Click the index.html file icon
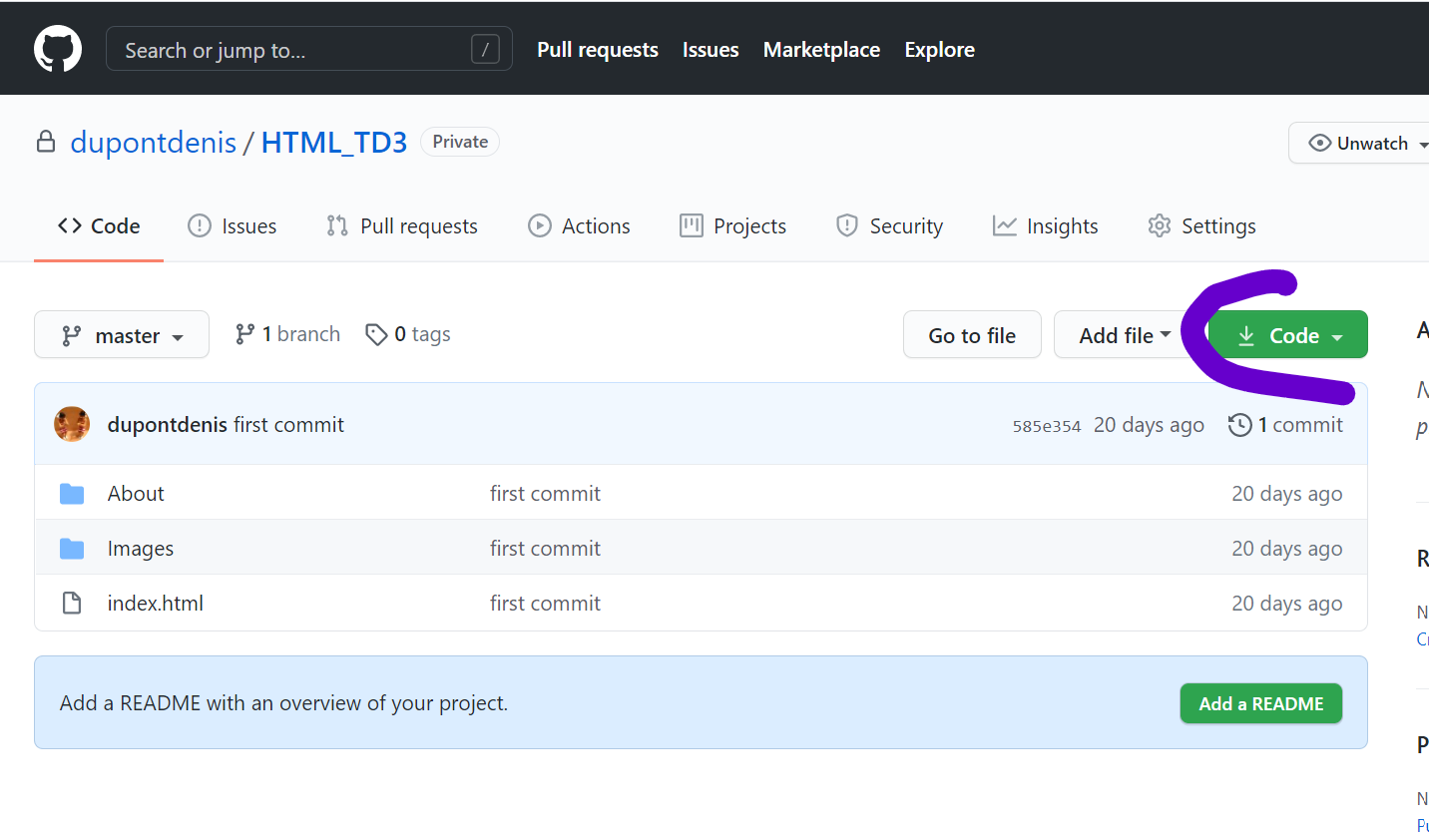Image resolution: width=1429 pixels, height=836 pixels. [x=72, y=604]
